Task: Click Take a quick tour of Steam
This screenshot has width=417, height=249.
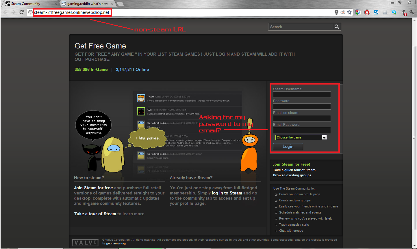Action: [x=294, y=170]
